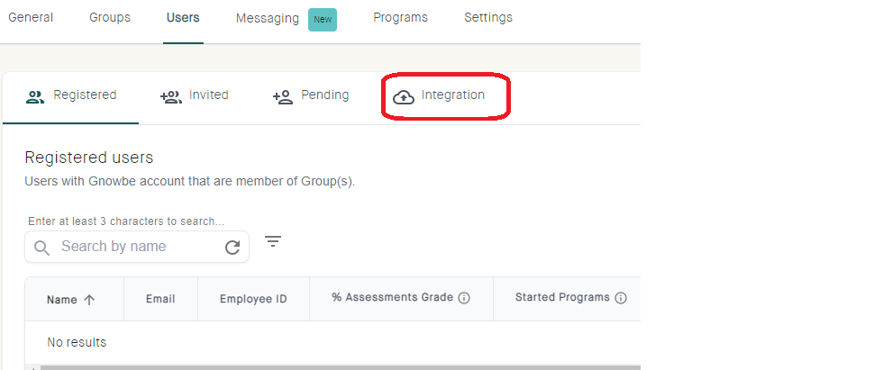Switch to the Invited sub-tab

pos(195,95)
